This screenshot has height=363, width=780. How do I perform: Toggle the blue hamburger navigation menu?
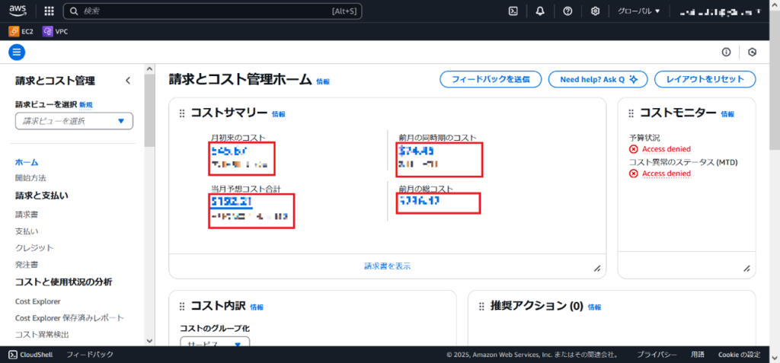pyautogui.click(x=17, y=52)
